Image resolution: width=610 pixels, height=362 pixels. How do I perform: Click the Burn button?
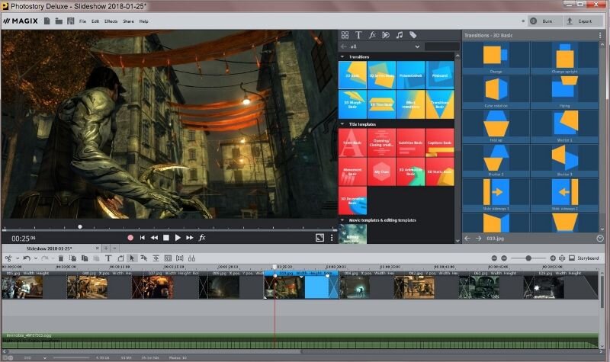point(545,21)
